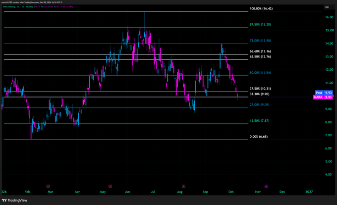Click Jun on the time axis
This screenshot has width=337, height=205.
coord(127,192)
